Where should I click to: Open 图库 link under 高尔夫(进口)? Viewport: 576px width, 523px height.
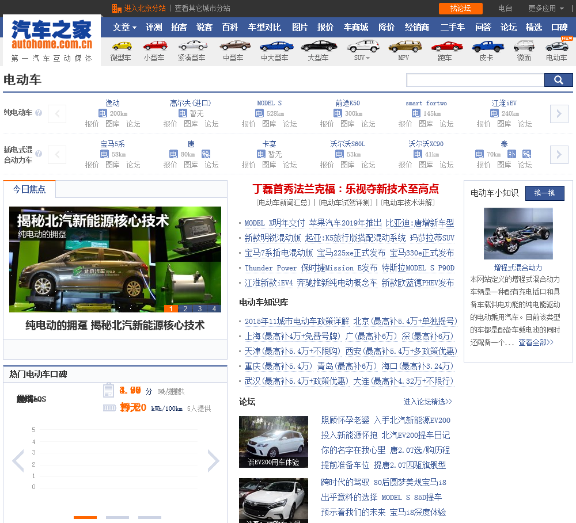[191, 124]
